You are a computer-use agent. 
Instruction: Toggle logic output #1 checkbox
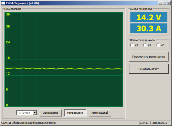[x=145, y=45]
